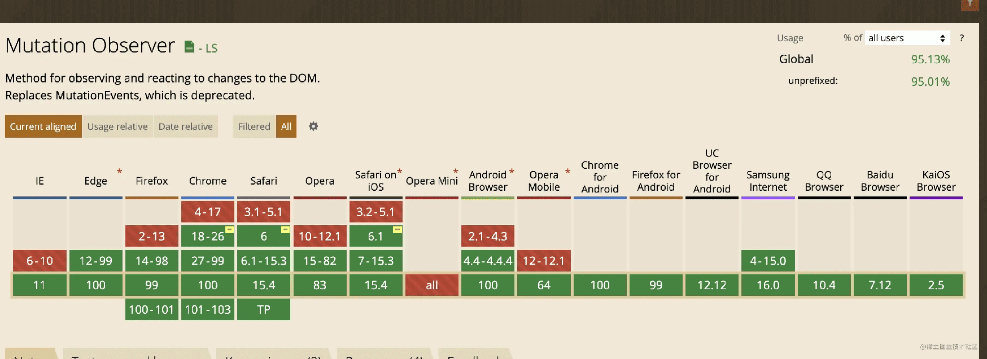The height and width of the screenshot is (359, 987).
Task: Click the question mark help icon
Action: click(962, 38)
